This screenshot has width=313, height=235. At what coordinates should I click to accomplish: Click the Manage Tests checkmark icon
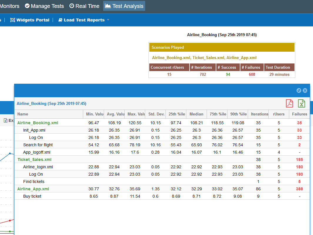coord(27,6)
